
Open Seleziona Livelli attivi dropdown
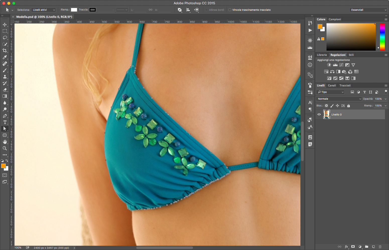click(43, 10)
